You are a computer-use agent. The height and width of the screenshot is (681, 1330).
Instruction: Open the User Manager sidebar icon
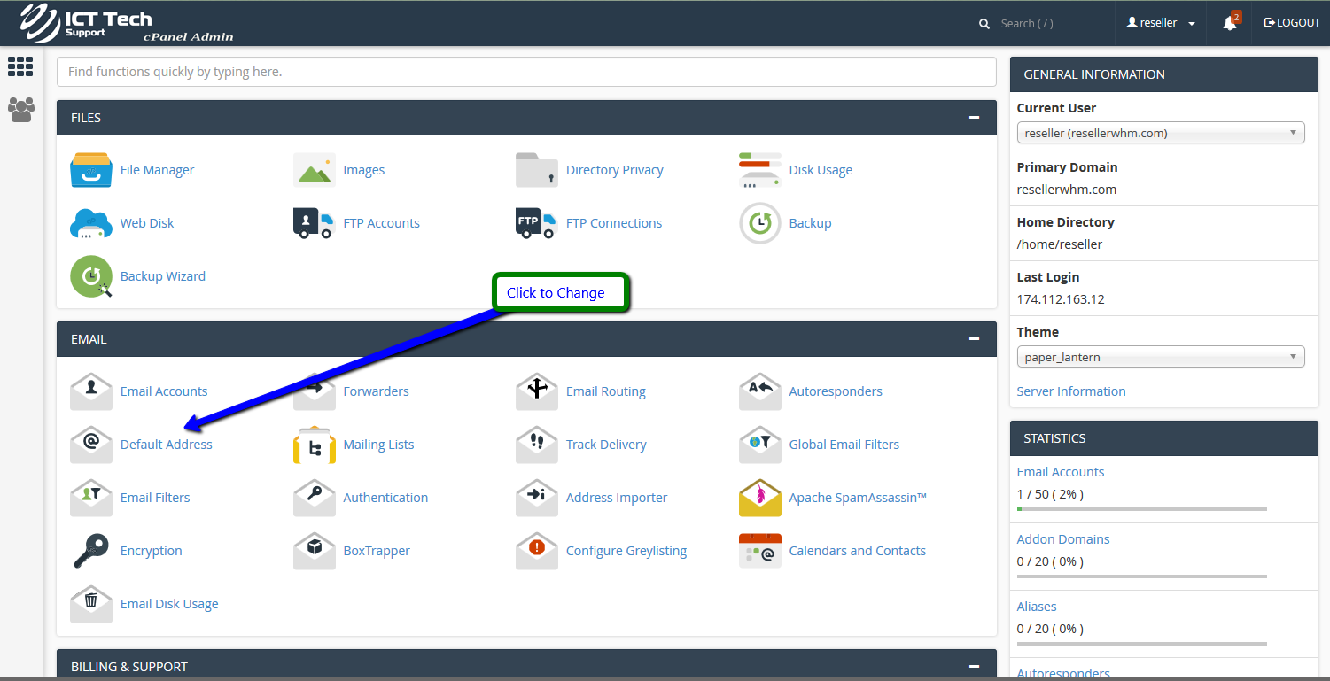coord(20,110)
